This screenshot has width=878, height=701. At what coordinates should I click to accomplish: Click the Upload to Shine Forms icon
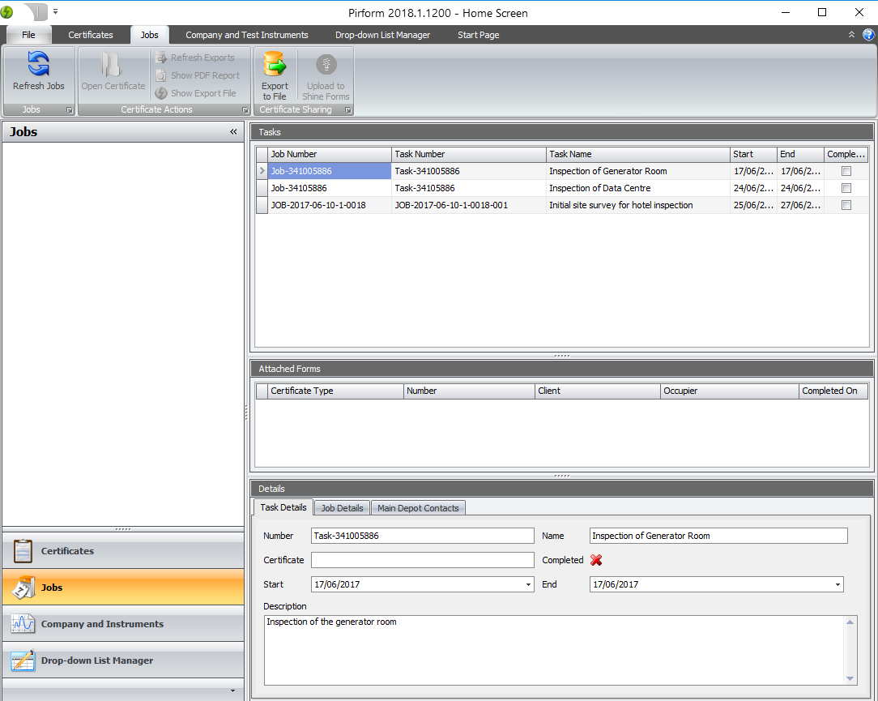(x=326, y=65)
